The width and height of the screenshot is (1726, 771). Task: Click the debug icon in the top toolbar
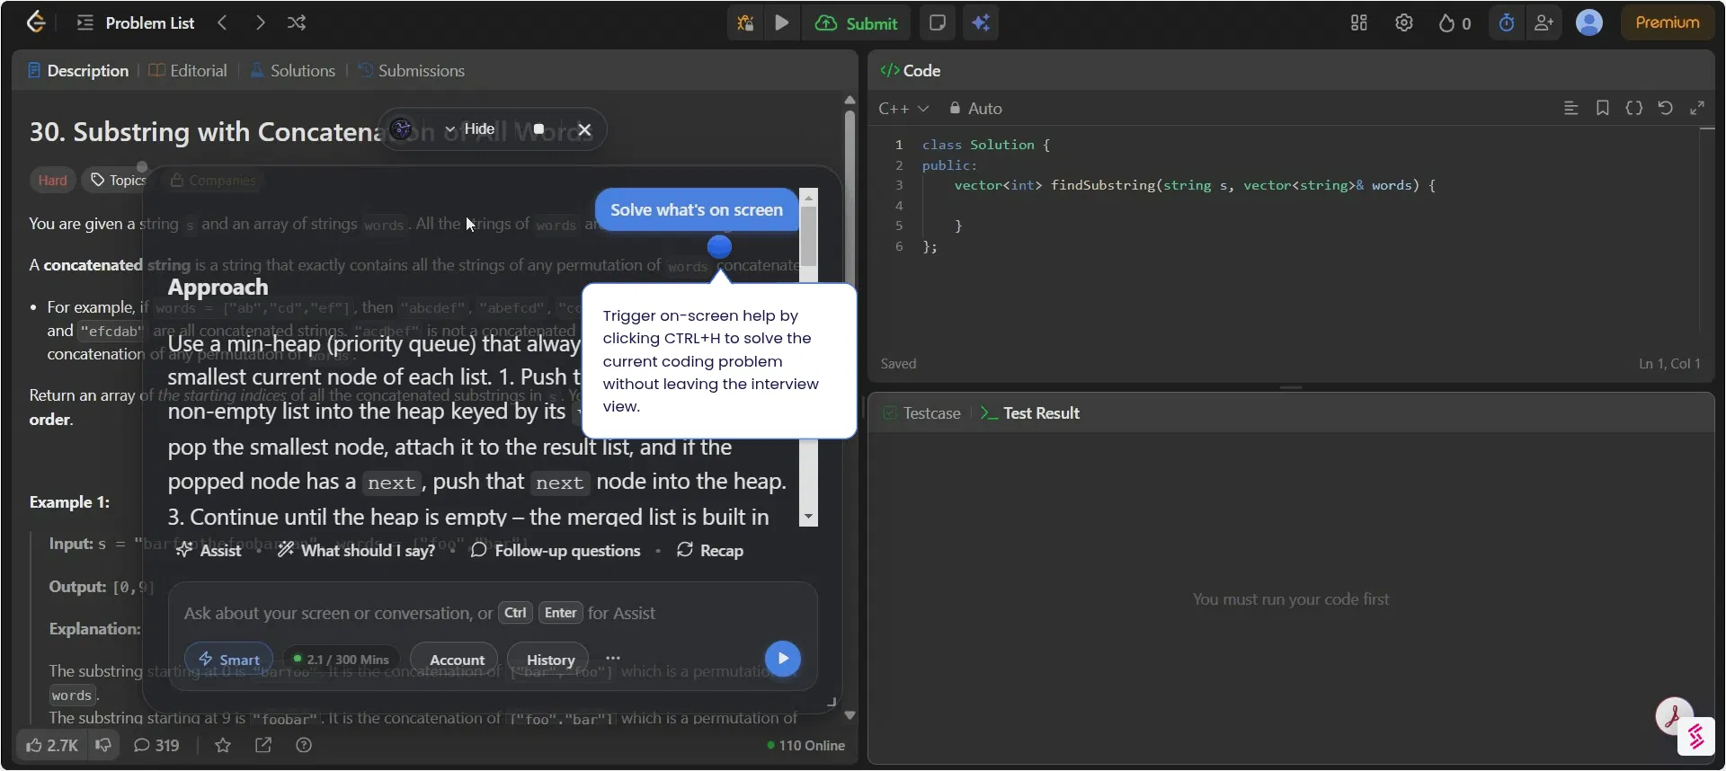point(745,23)
